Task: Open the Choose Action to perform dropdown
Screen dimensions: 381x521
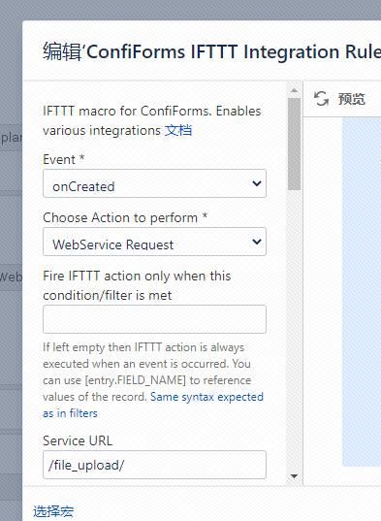Action: point(154,242)
